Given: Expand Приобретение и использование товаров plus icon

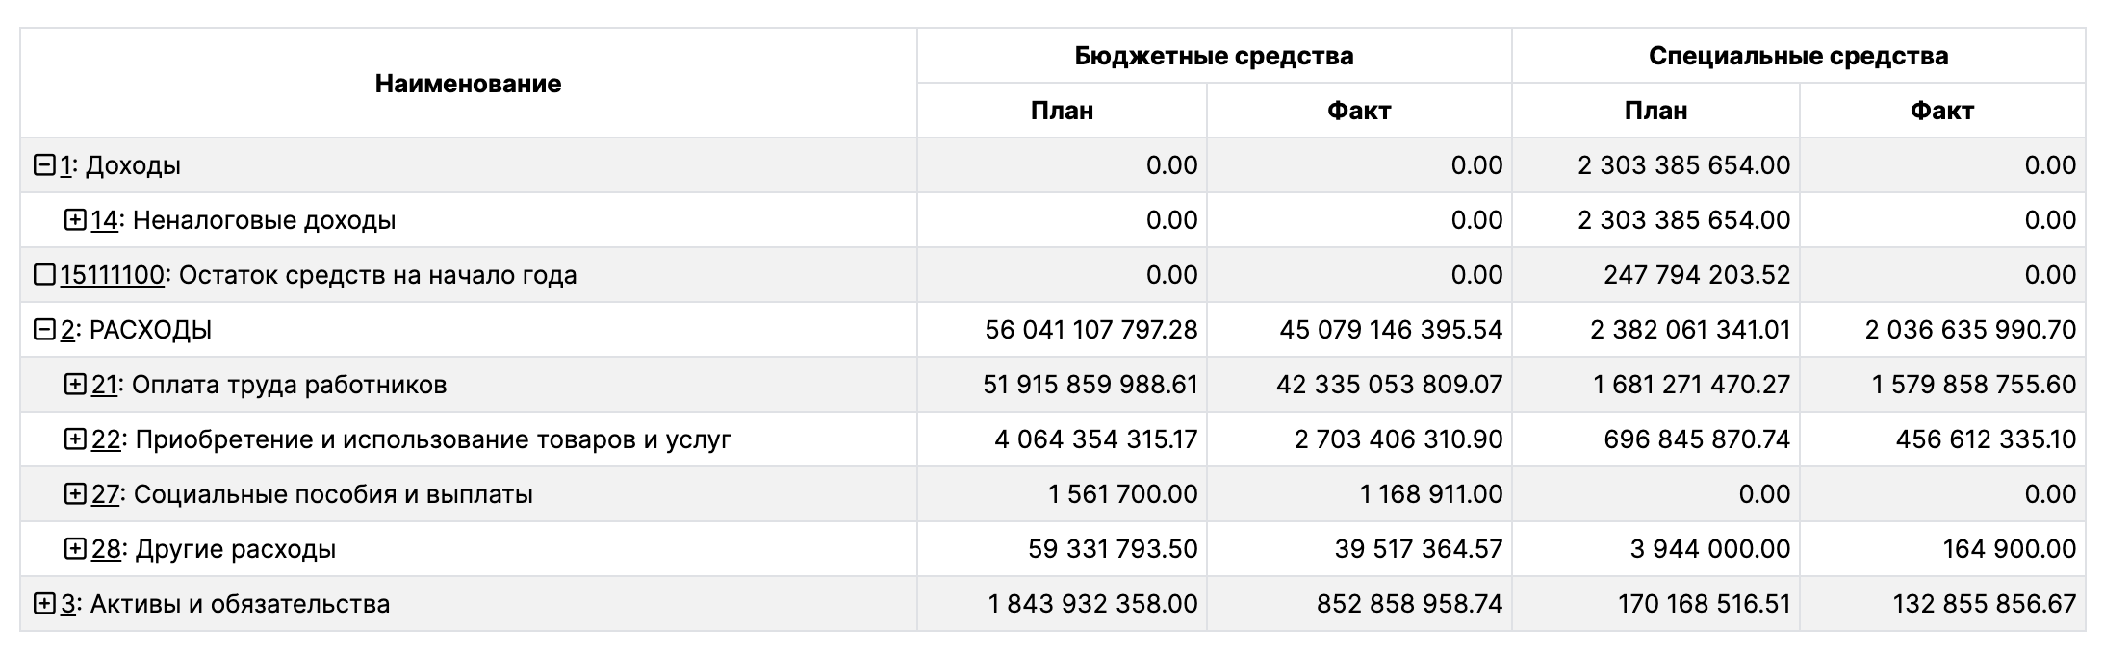Looking at the screenshot, I should pyautogui.click(x=75, y=439).
